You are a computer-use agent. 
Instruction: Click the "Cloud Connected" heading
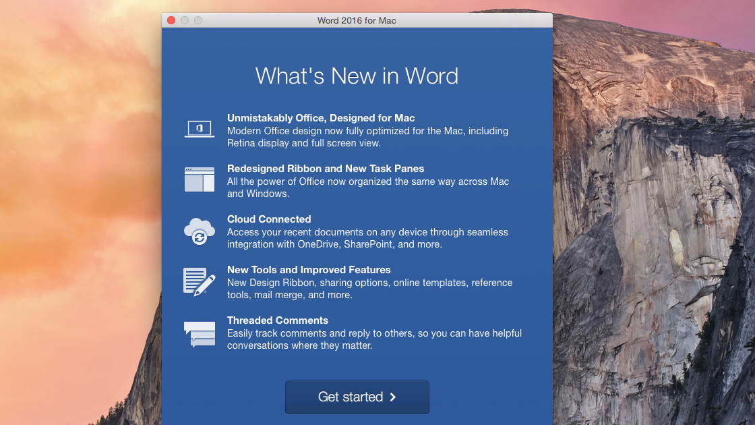click(x=269, y=219)
